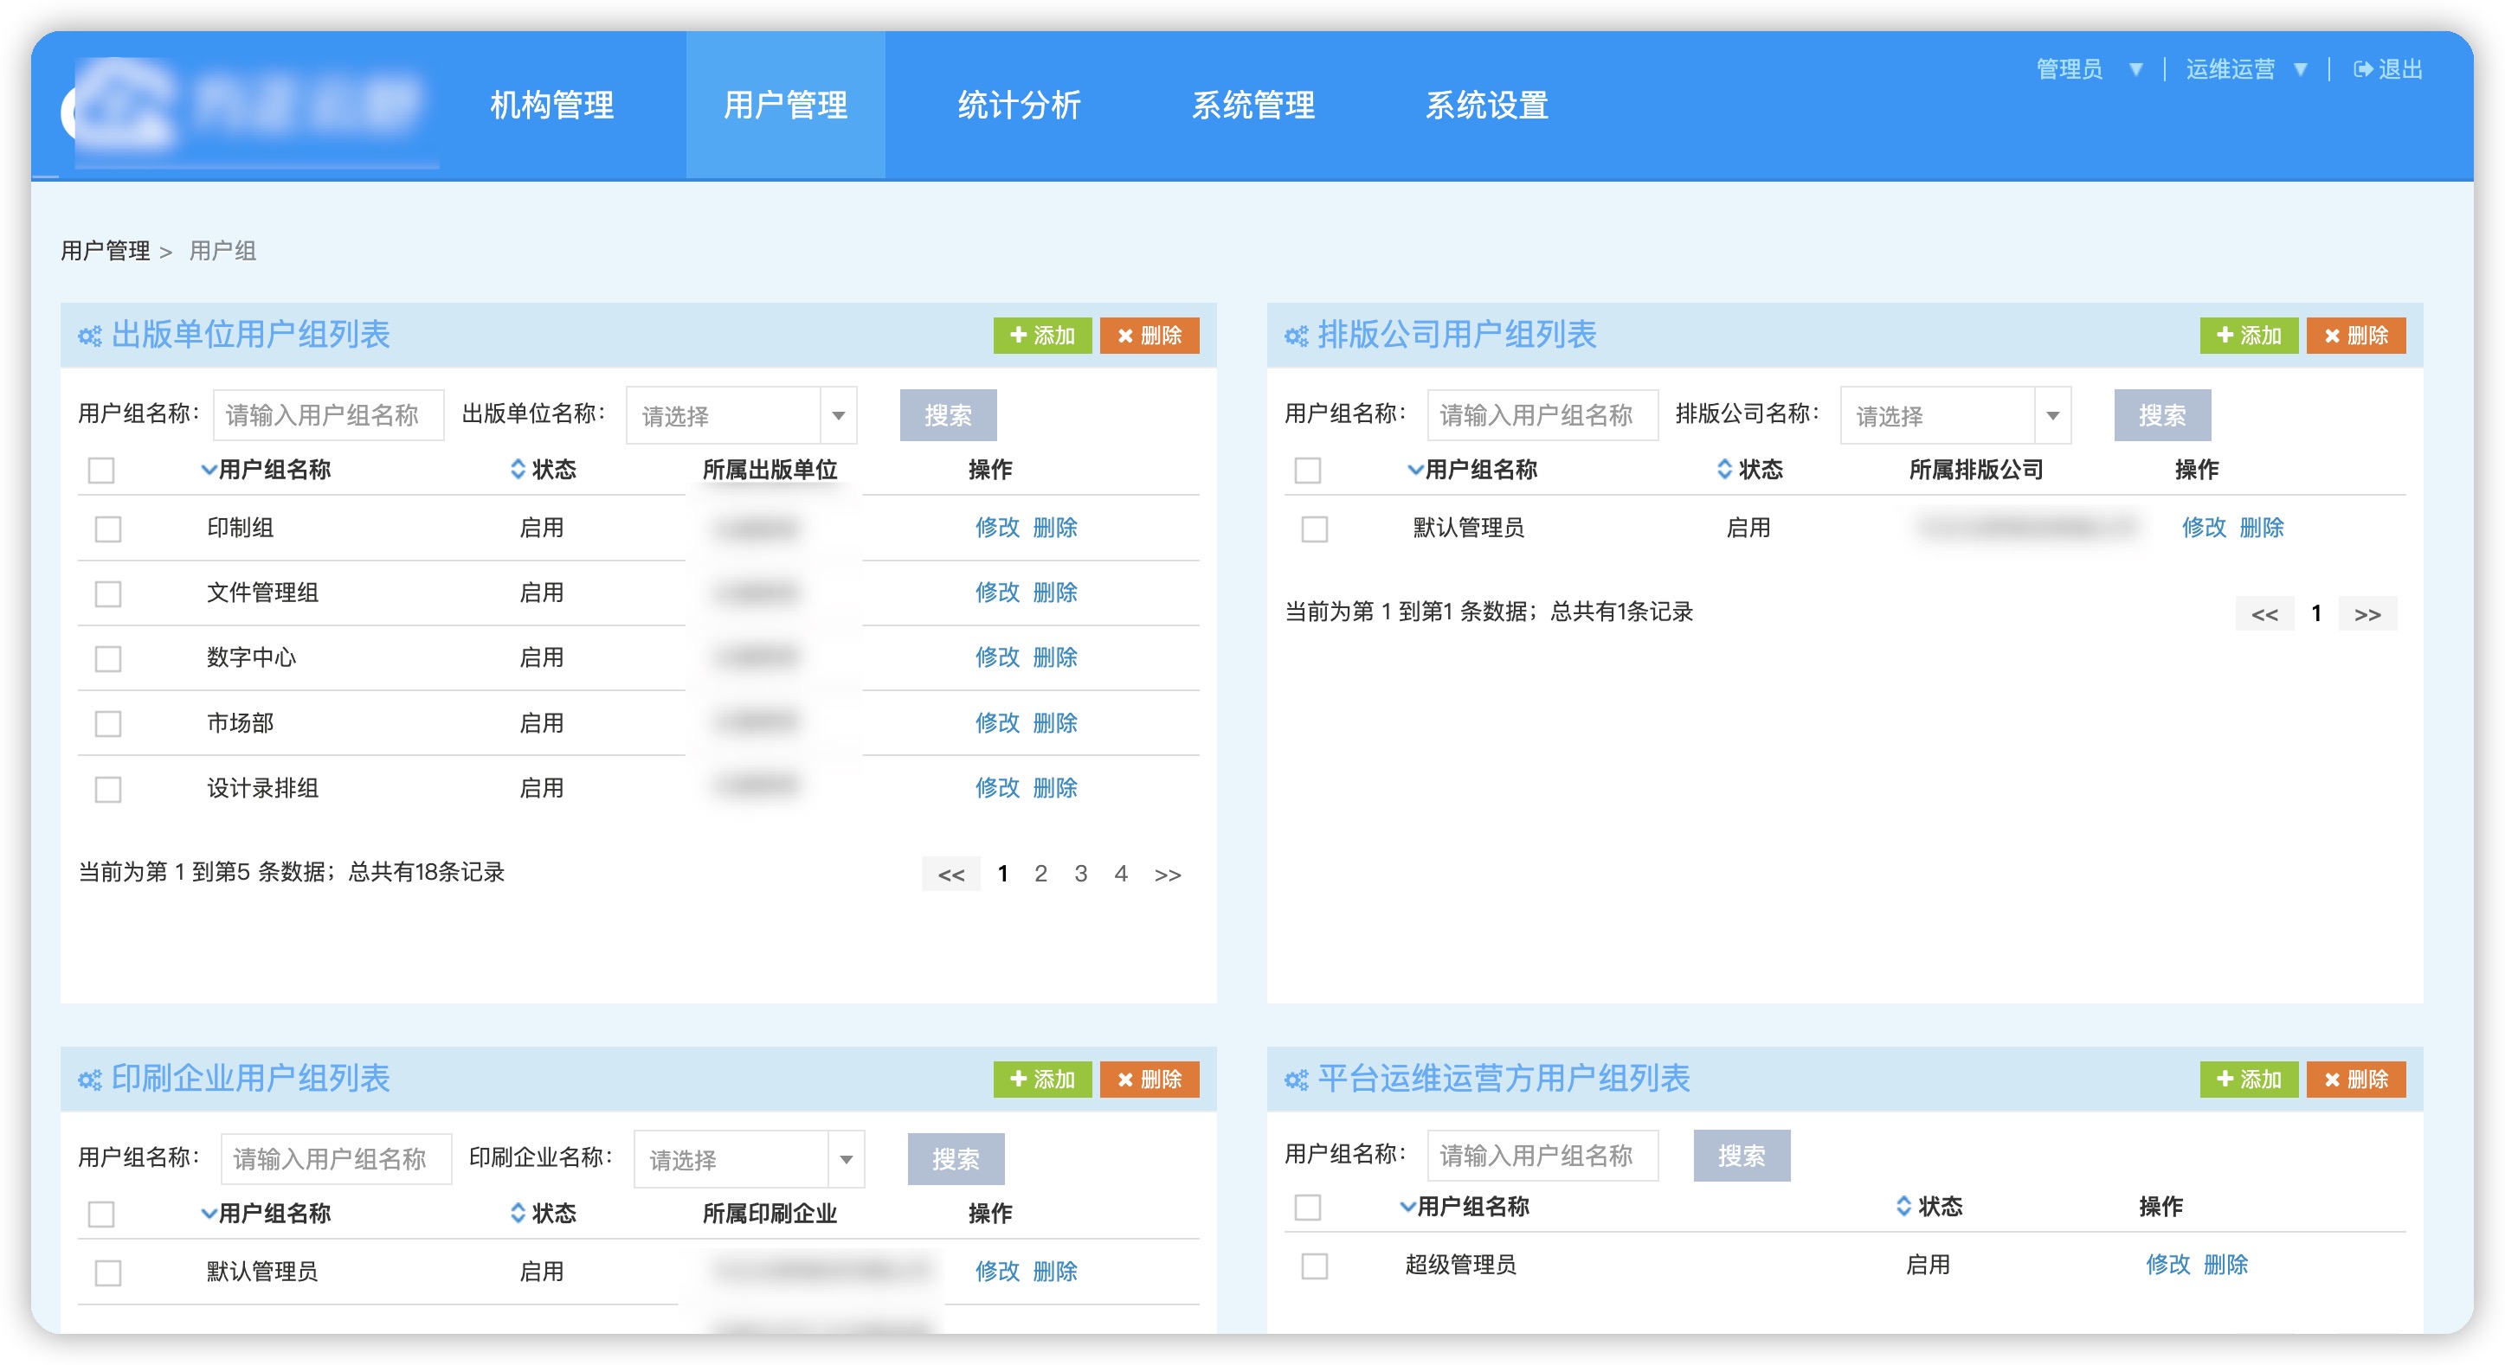This screenshot has width=2505, height=1365.
Task: Sort 排版公司 list by 状态 arrows
Action: (1724, 469)
